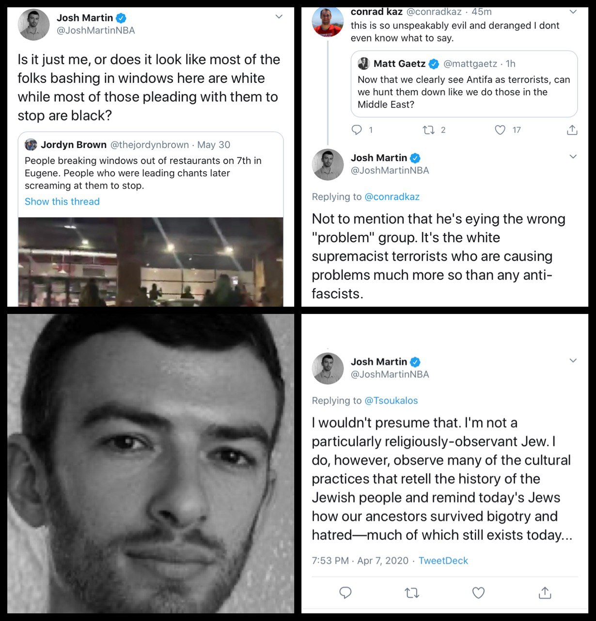Image resolution: width=596 pixels, height=621 pixels.
Task: Open the @Tsoukalos mention link
Action: click(391, 400)
